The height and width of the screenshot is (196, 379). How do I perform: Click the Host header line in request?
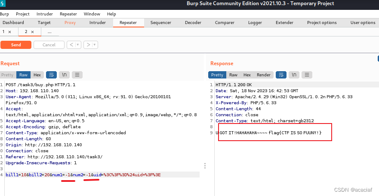pyautogui.click(x=32, y=91)
